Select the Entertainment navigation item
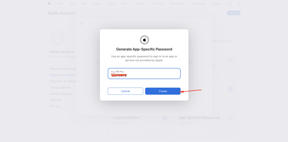The image size is (288, 142). pyautogui.click(x=178, y=4)
